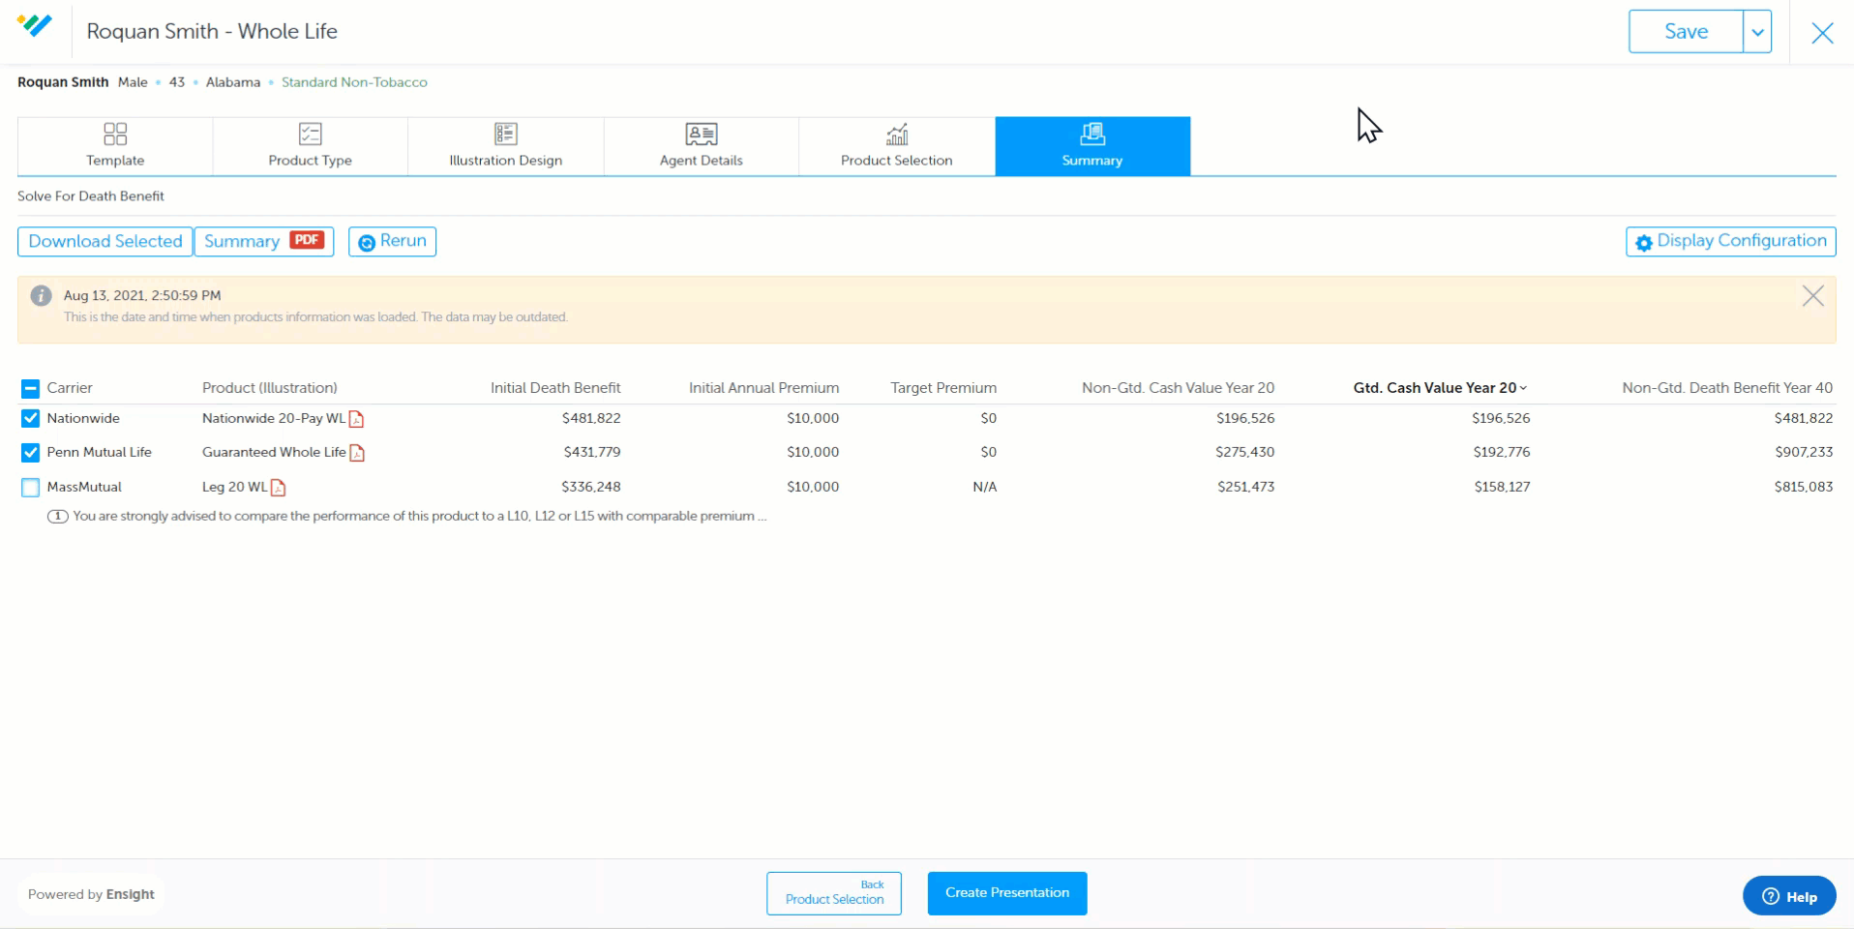1854x929 pixels.
Task: Uncheck the Nationwide checkbox
Action: (30, 418)
